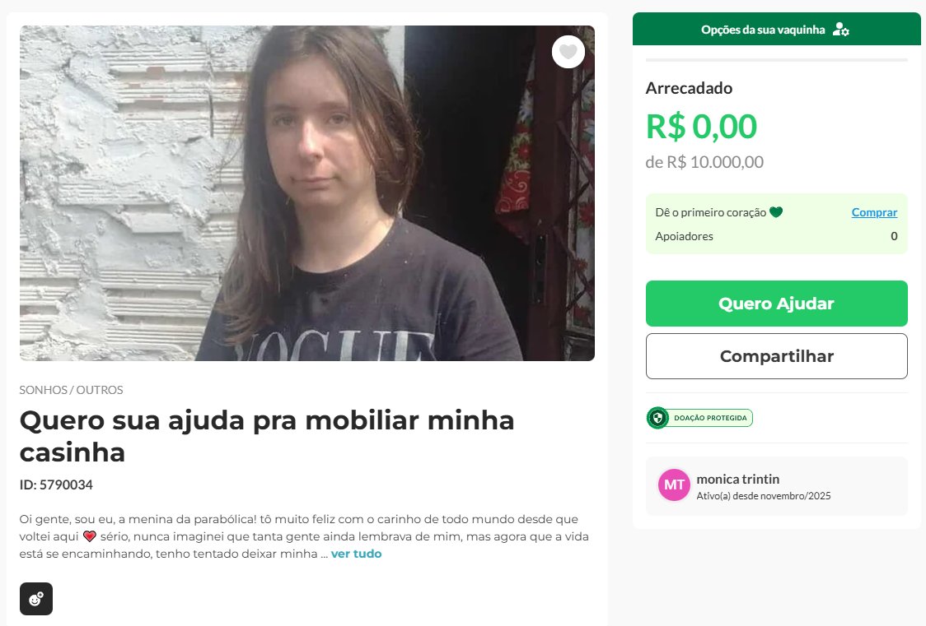Image resolution: width=926 pixels, height=626 pixels.
Task: Click the Apoiadores supporter count row
Action: point(776,236)
